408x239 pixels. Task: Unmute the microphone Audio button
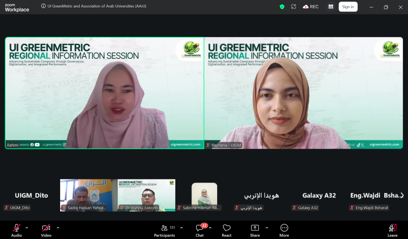[16, 229]
